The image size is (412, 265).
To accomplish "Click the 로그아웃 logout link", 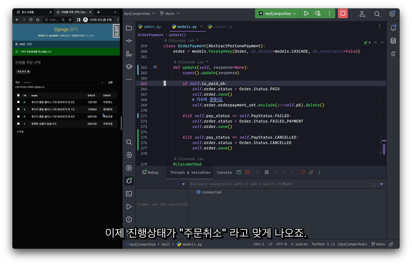I will (90, 36).
